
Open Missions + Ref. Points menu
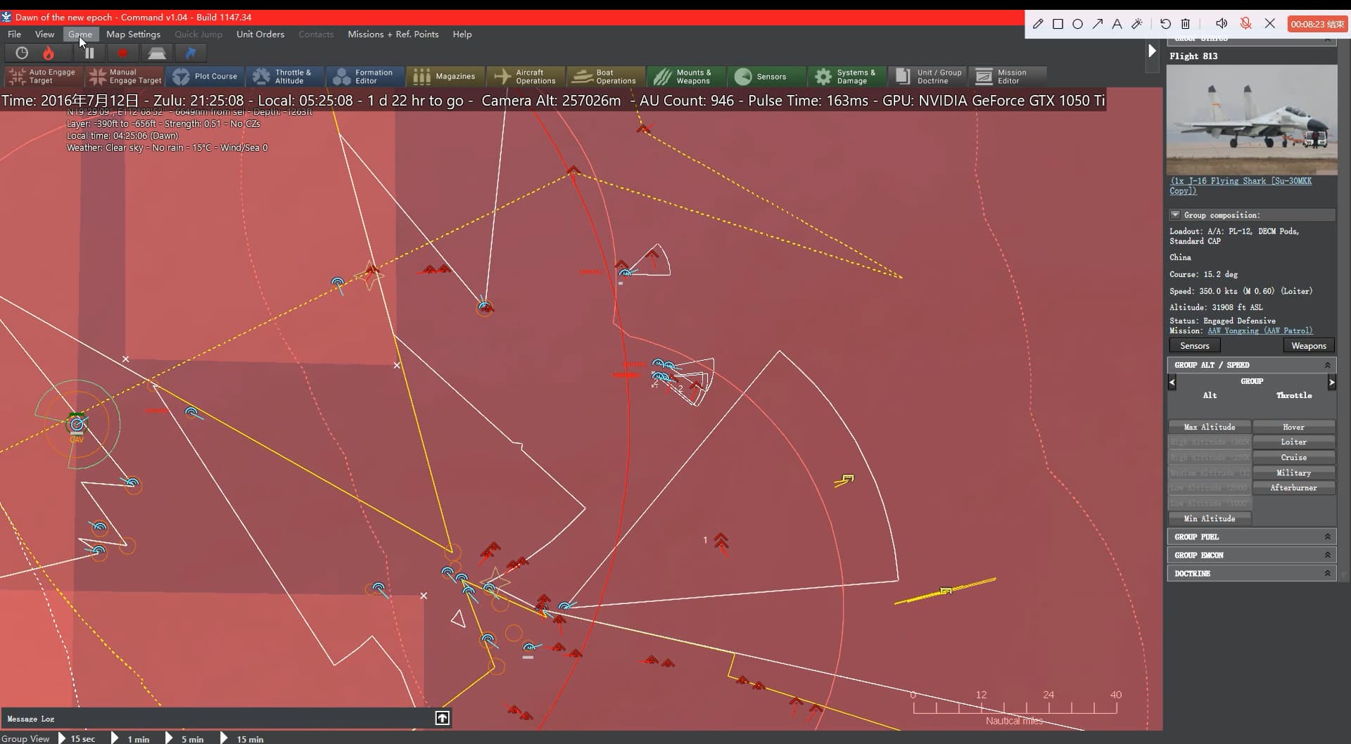click(x=393, y=34)
